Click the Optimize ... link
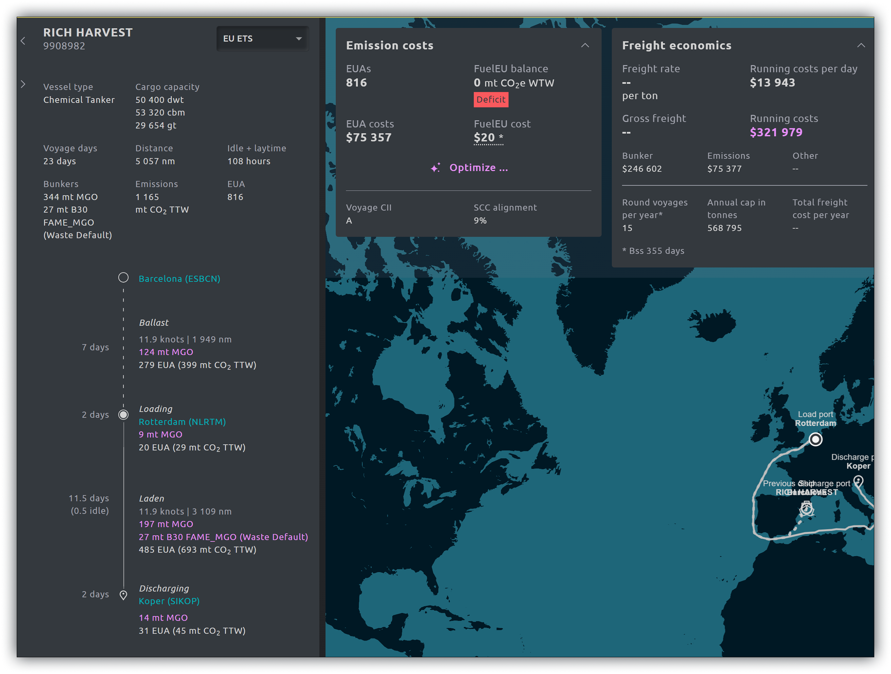Image resolution: width=891 pixels, height=674 pixels. point(478,168)
